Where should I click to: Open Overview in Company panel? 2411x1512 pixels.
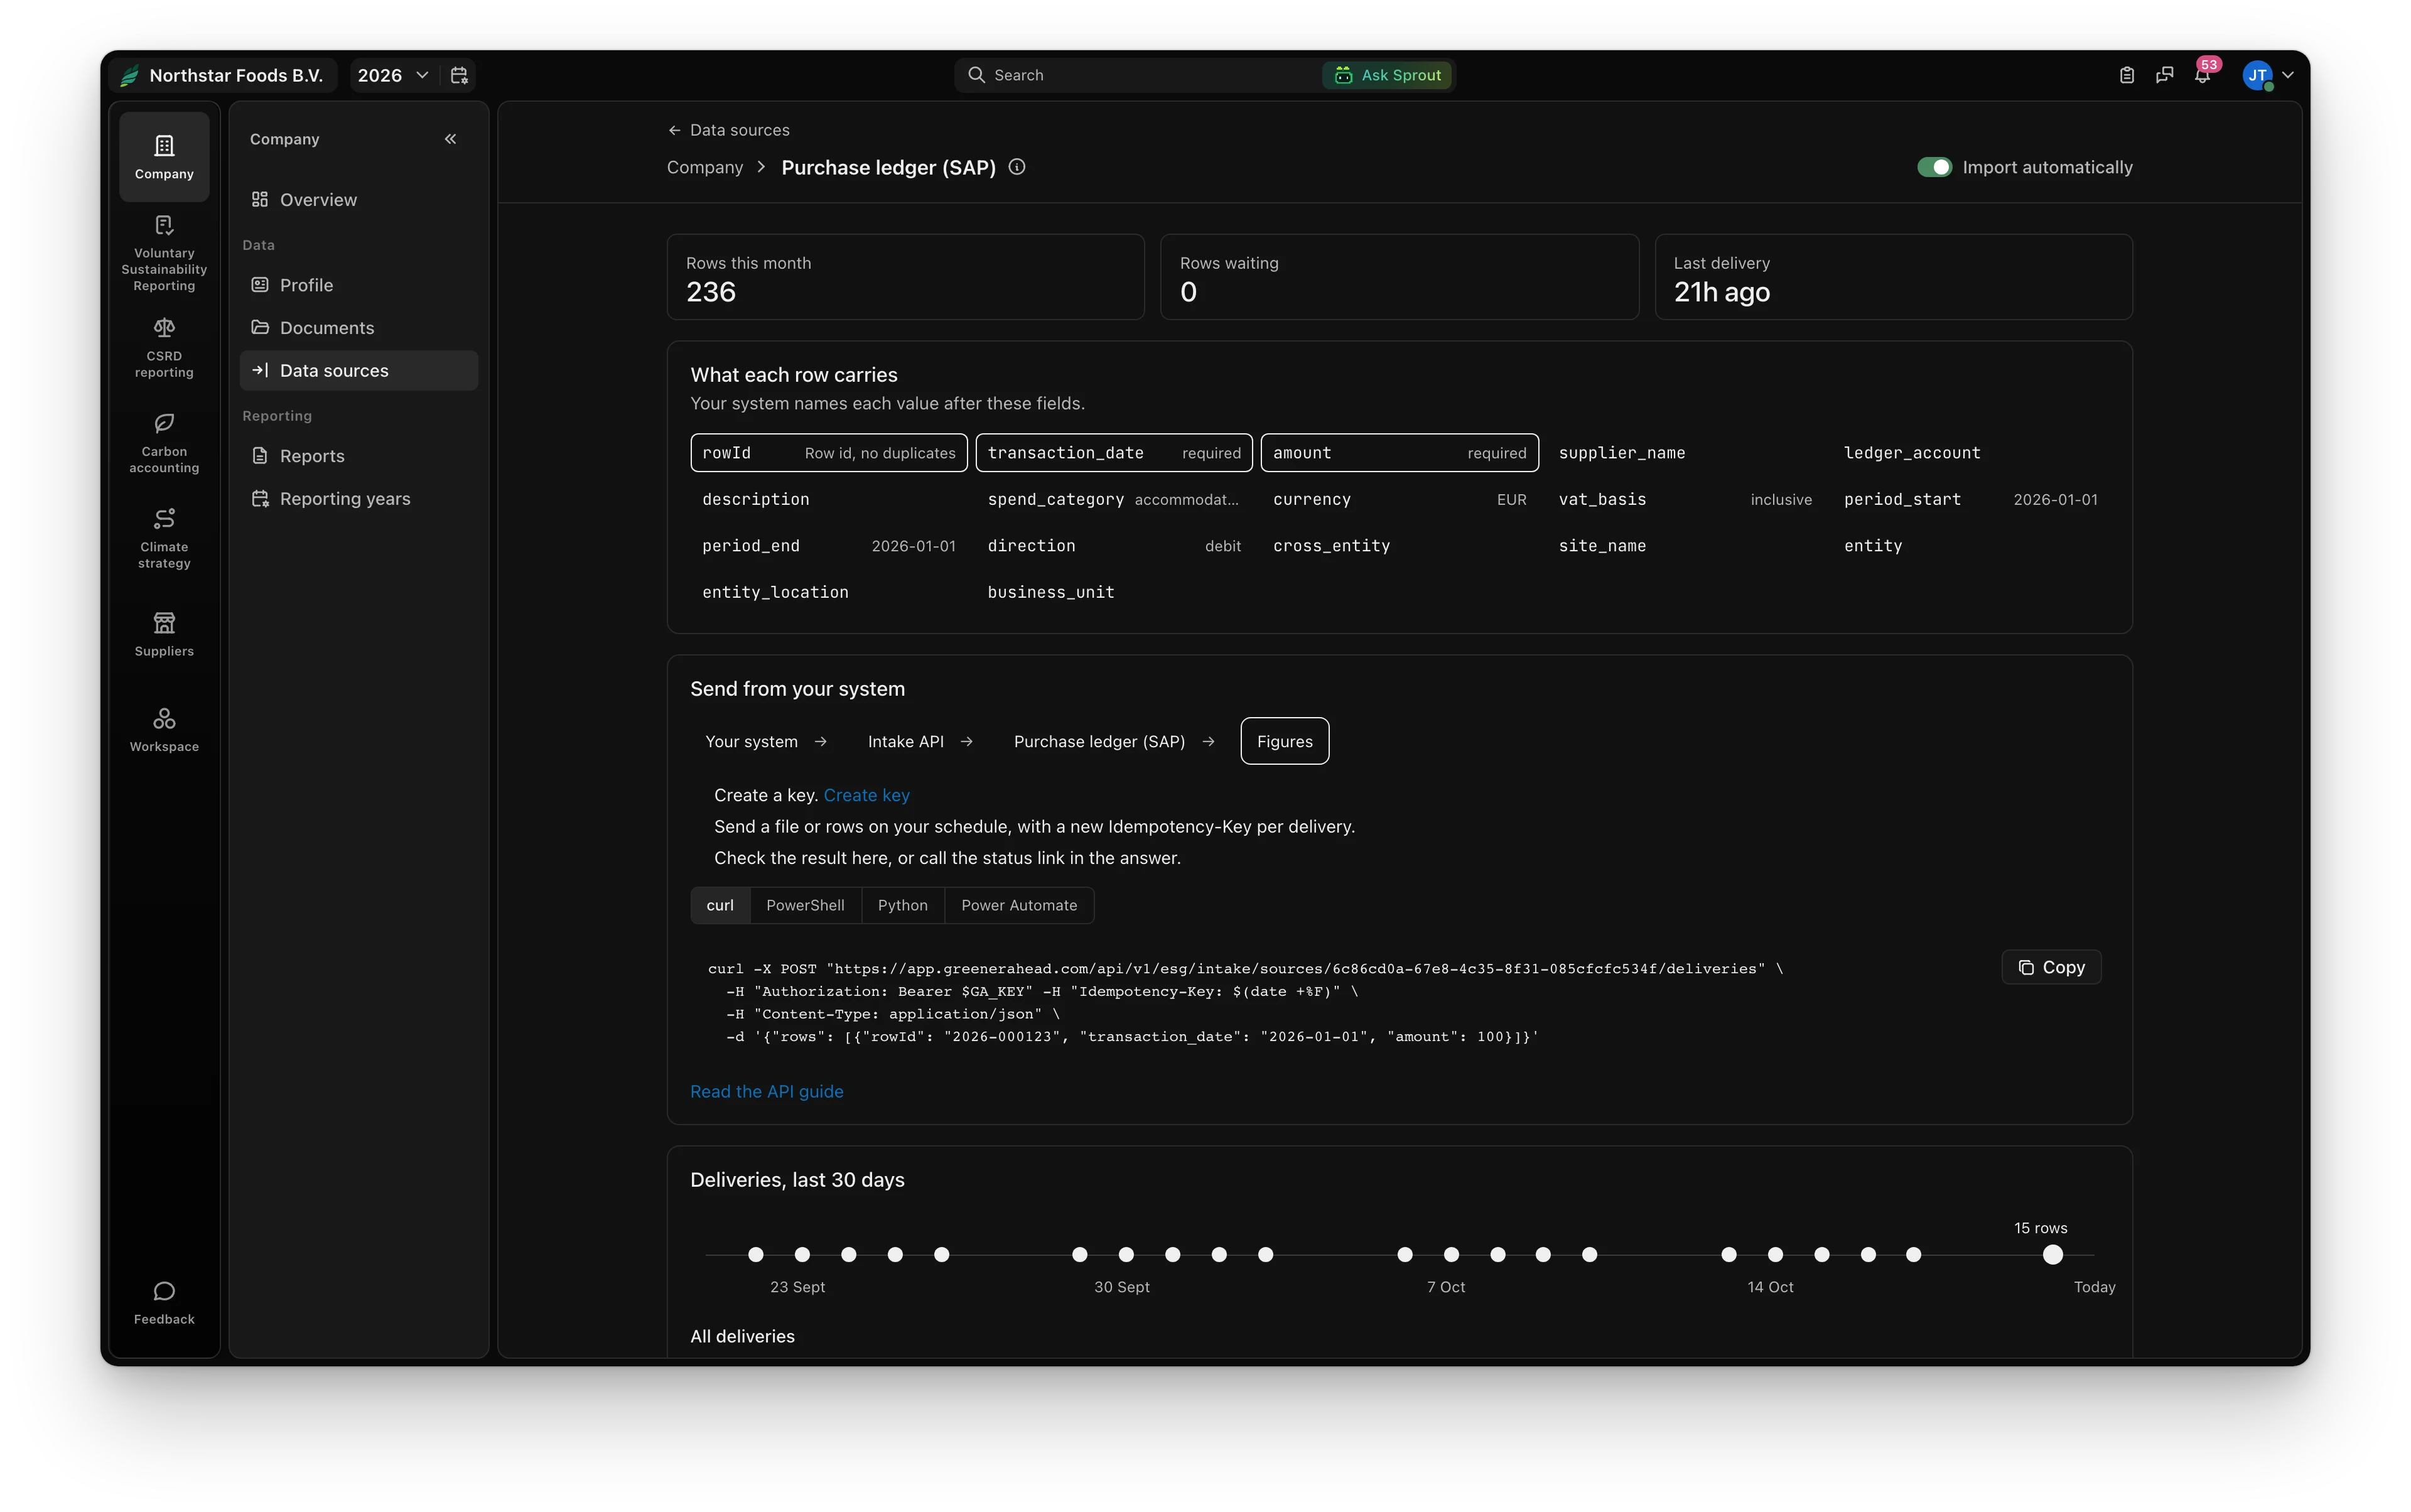[359, 200]
